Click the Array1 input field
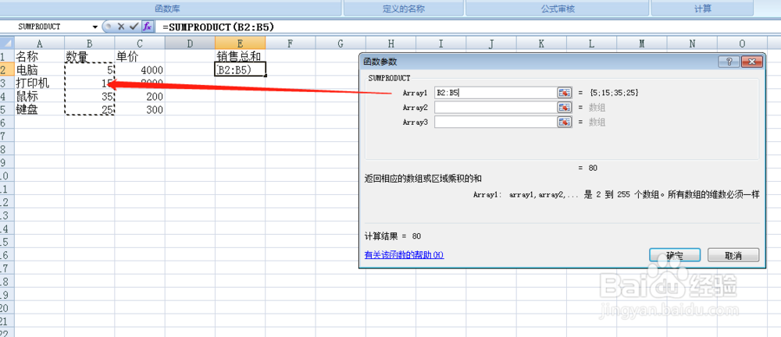 496,93
